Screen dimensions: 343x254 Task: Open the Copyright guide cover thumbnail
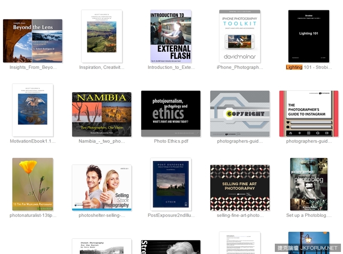point(240,114)
